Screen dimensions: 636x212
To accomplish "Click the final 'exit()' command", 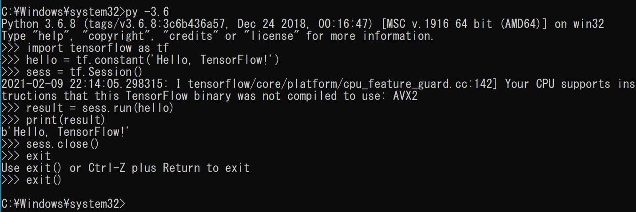I will pos(44,180).
